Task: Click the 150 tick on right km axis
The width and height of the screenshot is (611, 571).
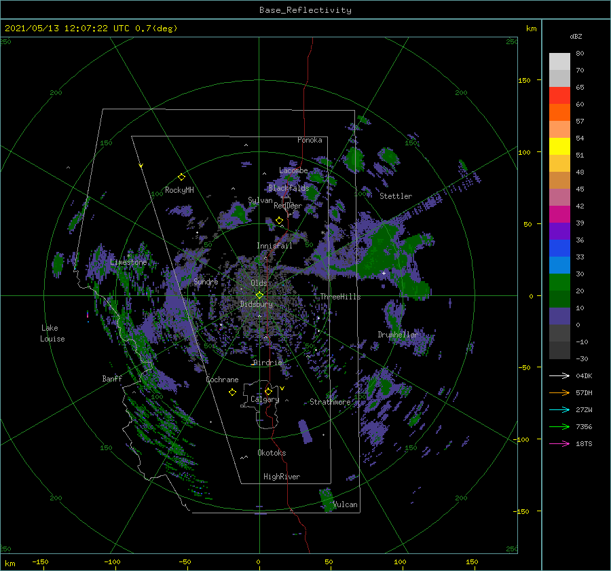Action: pos(524,80)
